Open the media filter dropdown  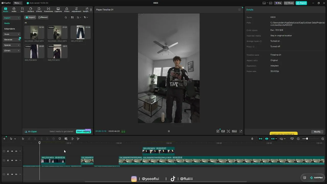point(86,17)
